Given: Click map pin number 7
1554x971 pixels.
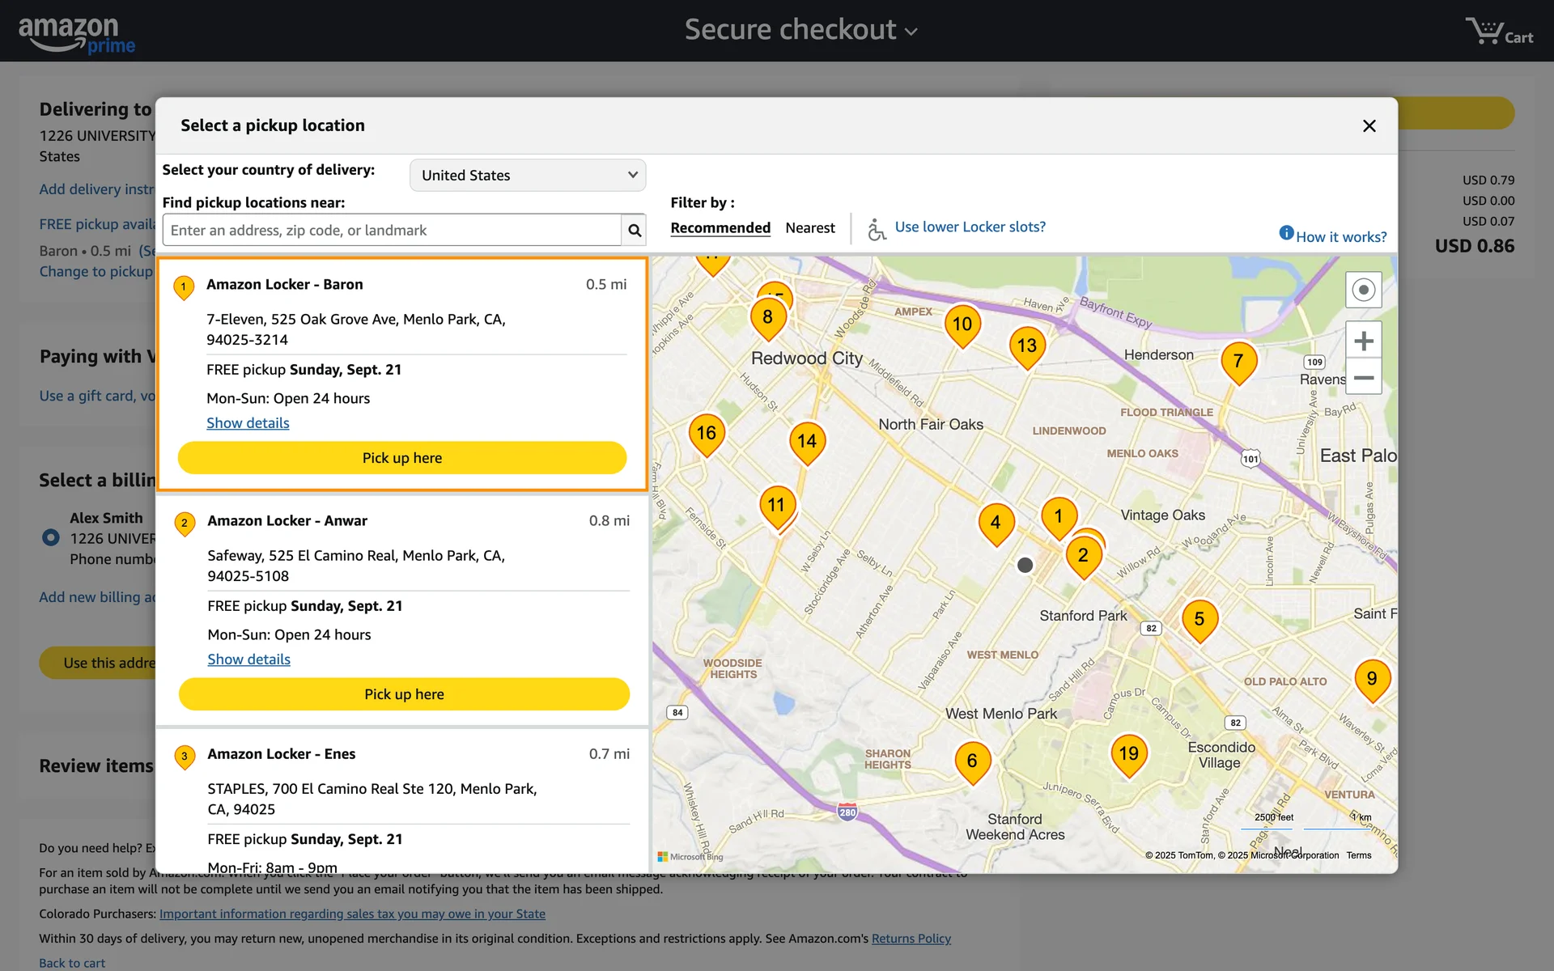Looking at the screenshot, I should [1238, 362].
